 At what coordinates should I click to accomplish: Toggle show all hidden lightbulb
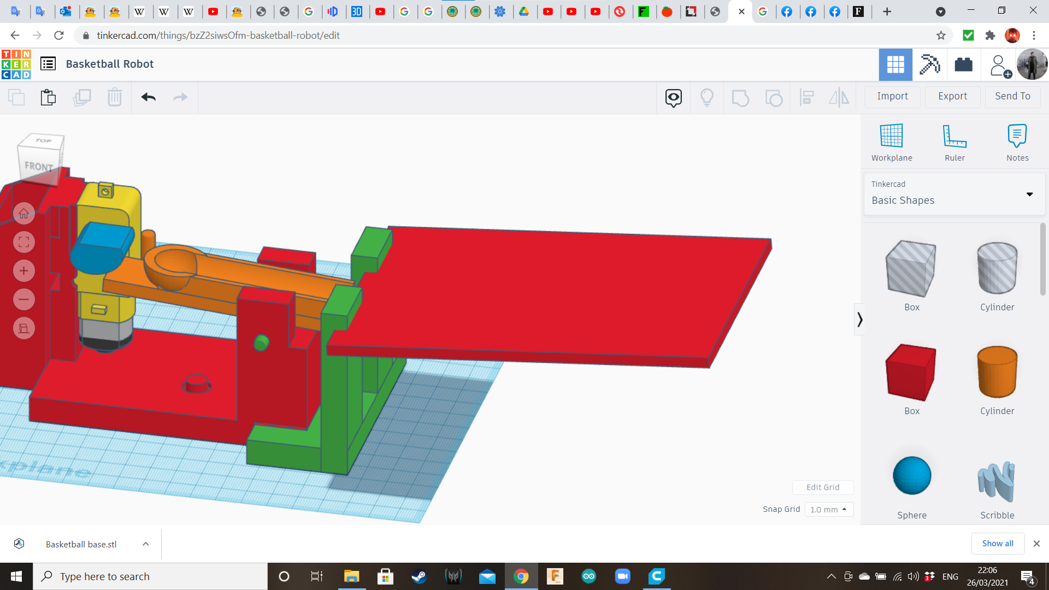pos(706,98)
